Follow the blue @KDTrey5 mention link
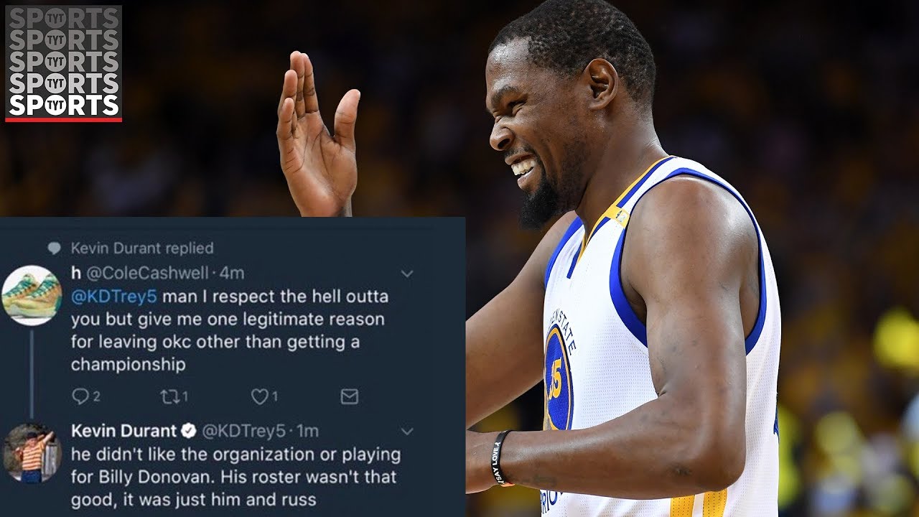The image size is (919, 517). tap(113, 296)
